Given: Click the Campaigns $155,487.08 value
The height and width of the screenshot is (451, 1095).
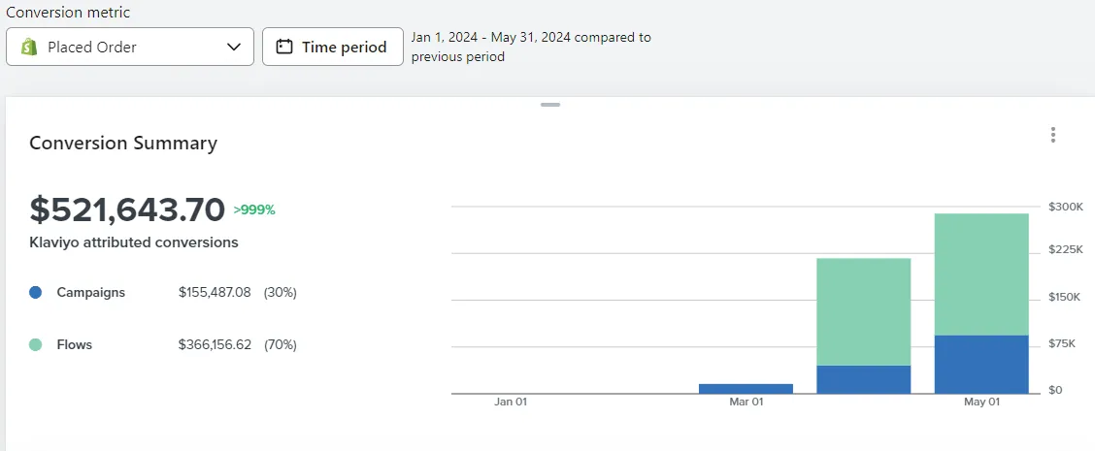Looking at the screenshot, I should coord(215,292).
